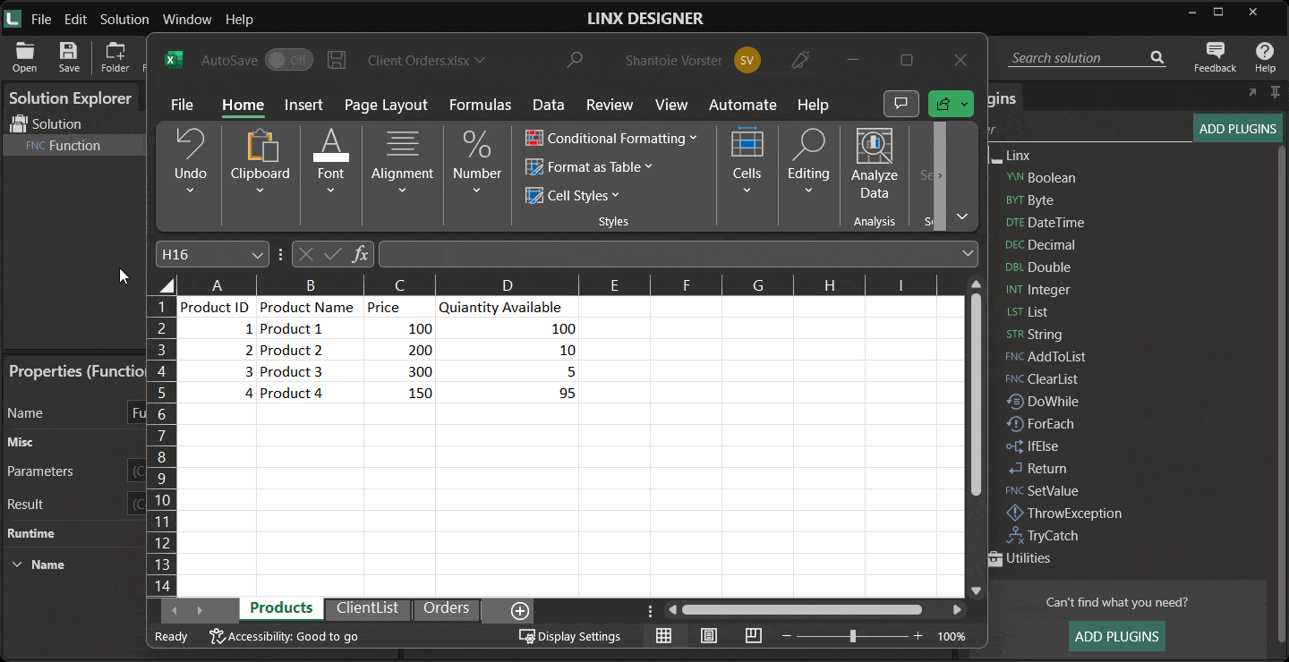Screen dimensions: 1289x662
Task: Click Format as Table
Action: (589, 166)
